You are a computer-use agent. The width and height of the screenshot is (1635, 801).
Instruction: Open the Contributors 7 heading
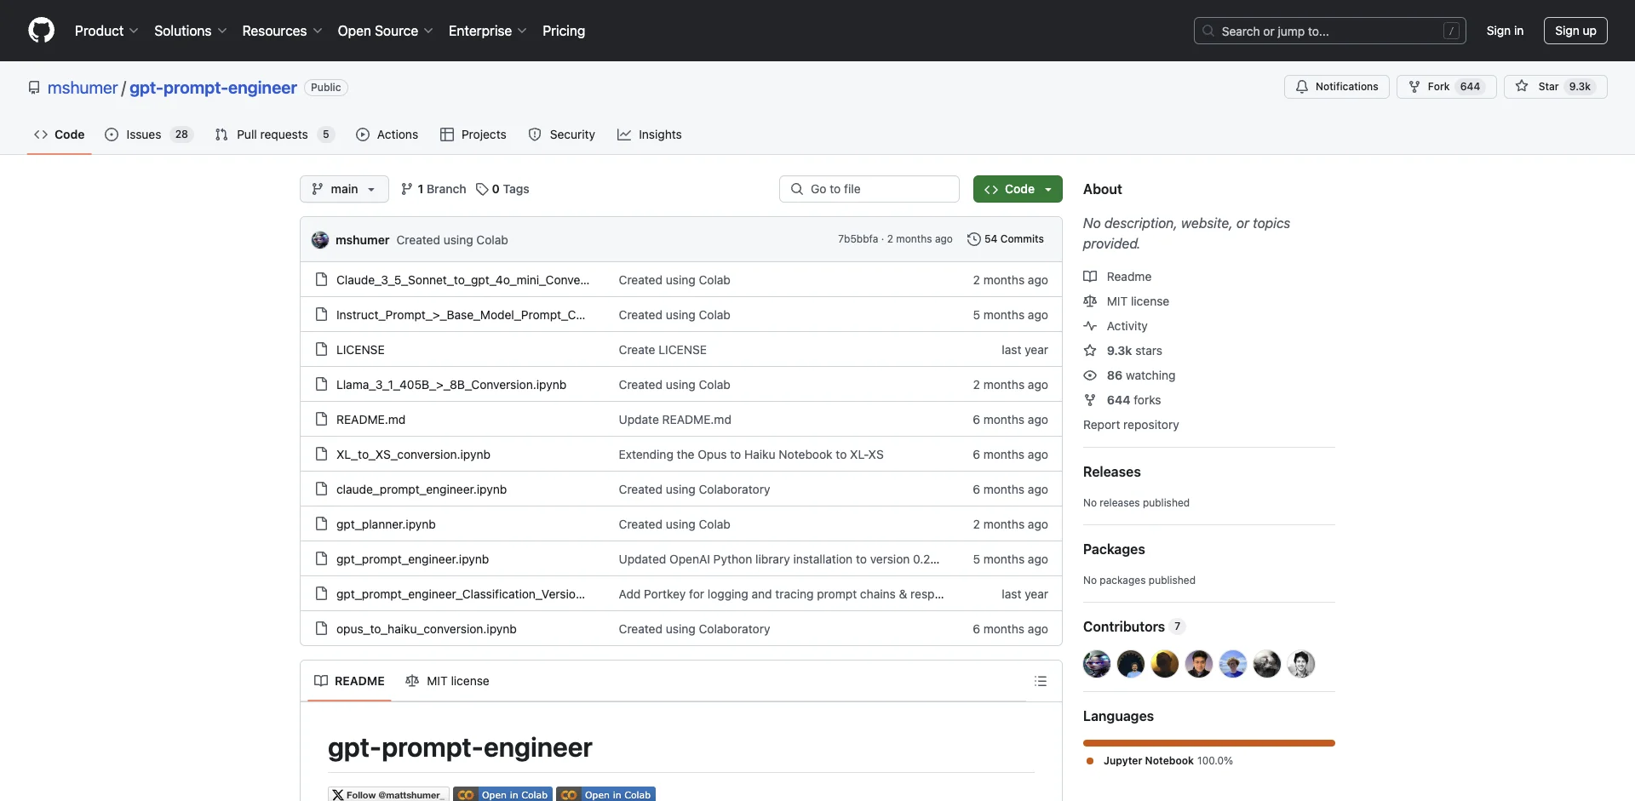point(1134,626)
